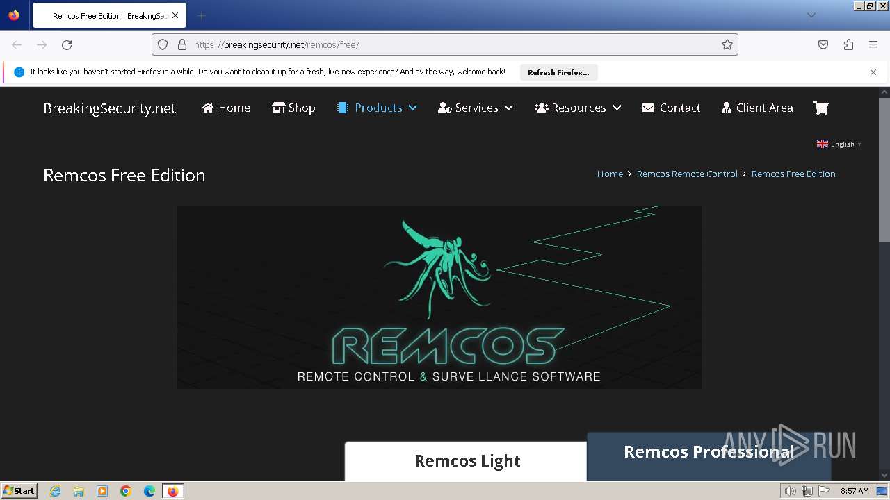The width and height of the screenshot is (890, 500).
Task: Open Save to Pocket icon
Action: (x=823, y=44)
